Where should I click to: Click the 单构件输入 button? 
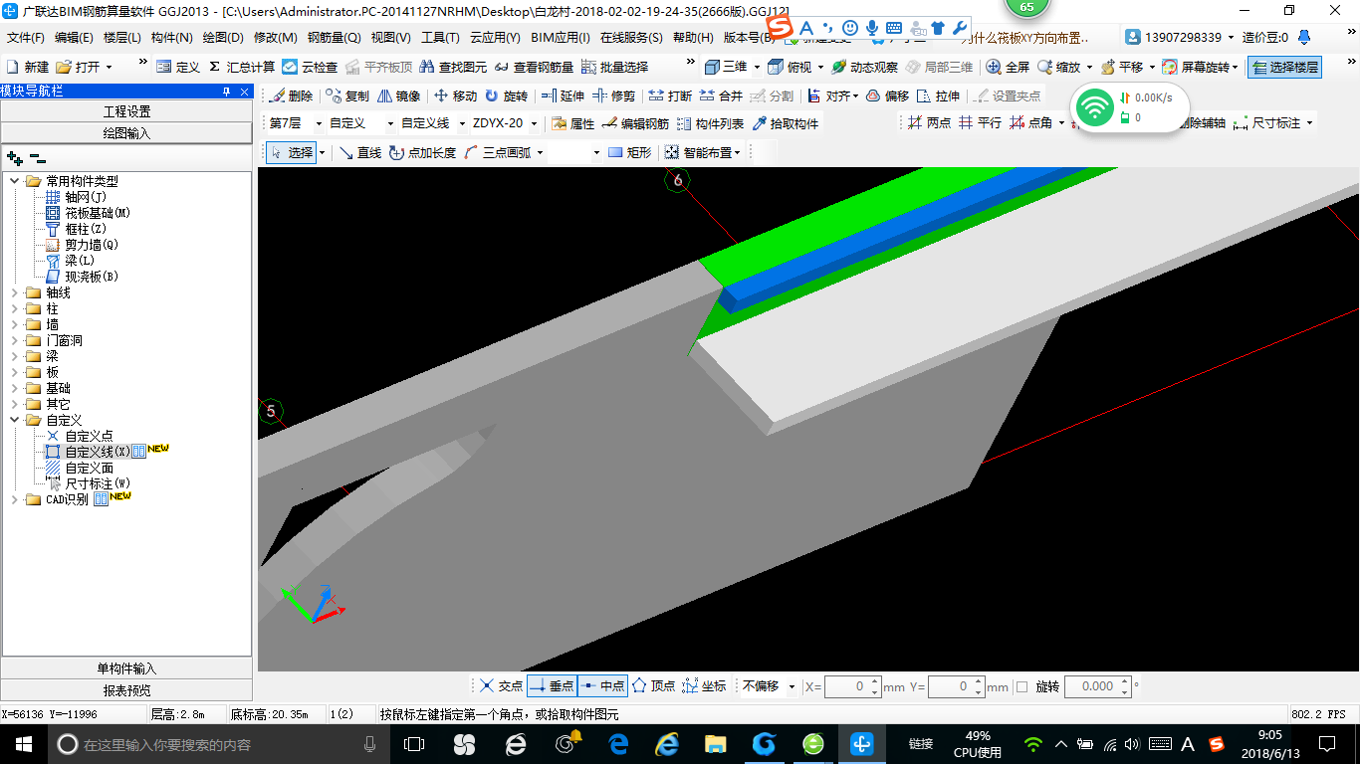[126, 668]
